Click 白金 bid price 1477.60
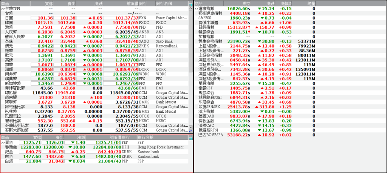Image resolution: width=387 pixels, height=173 pixels. click(32, 156)
